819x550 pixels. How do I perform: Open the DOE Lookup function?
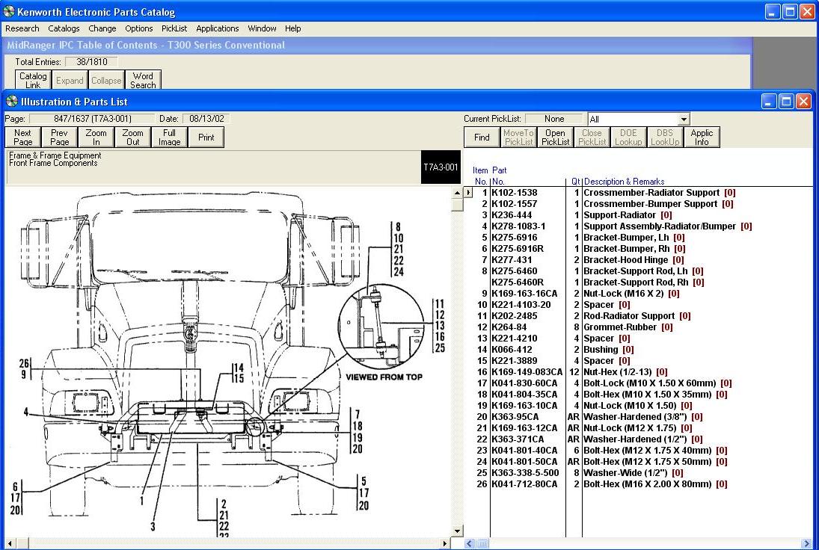coord(628,137)
